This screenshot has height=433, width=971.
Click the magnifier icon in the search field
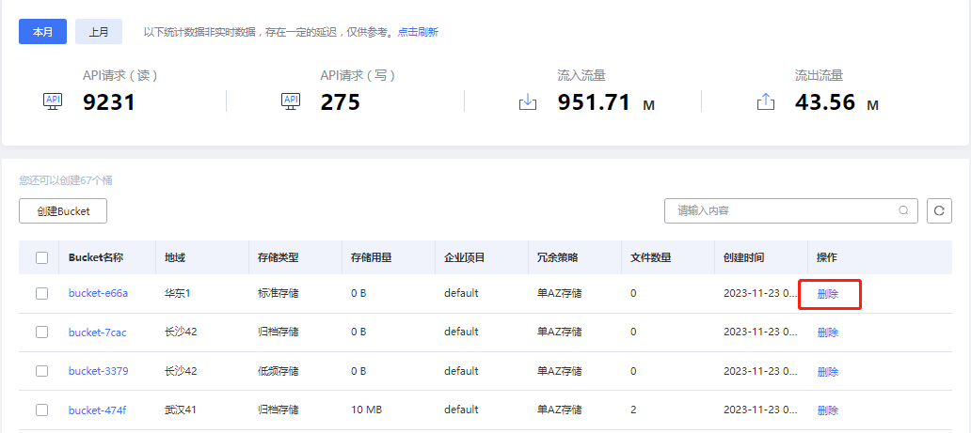[904, 211]
